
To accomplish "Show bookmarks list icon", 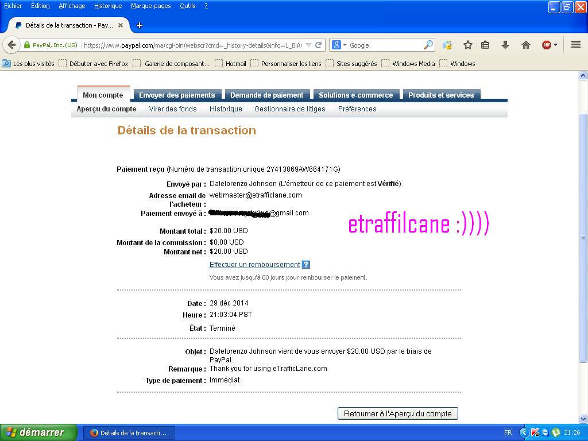I will pyautogui.click(x=485, y=45).
